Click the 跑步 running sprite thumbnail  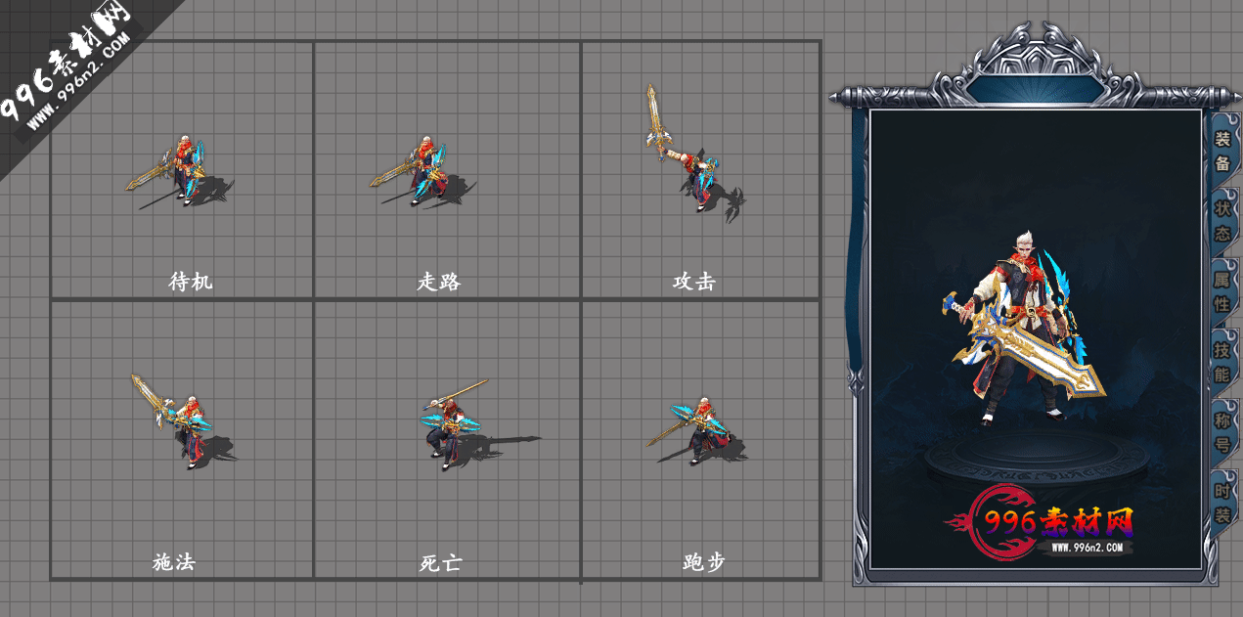click(696, 431)
